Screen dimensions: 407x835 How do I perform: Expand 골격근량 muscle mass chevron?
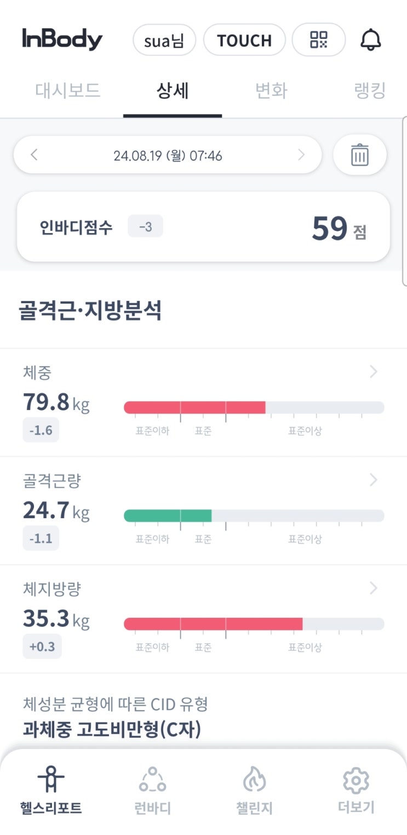tap(374, 480)
